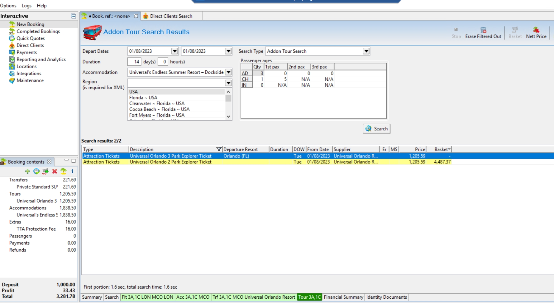The width and height of the screenshot is (554, 303).
Task: Open the second Depart Dates calendar dropdown
Action: pos(228,51)
